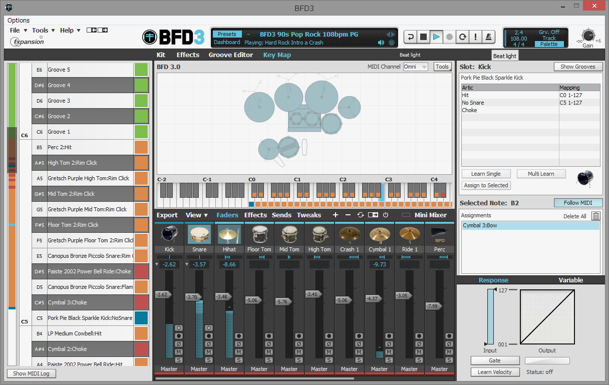Click the Ride 1 cymbal icon
Image resolution: width=609 pixels, height=385 pixels.
point(410,234)
